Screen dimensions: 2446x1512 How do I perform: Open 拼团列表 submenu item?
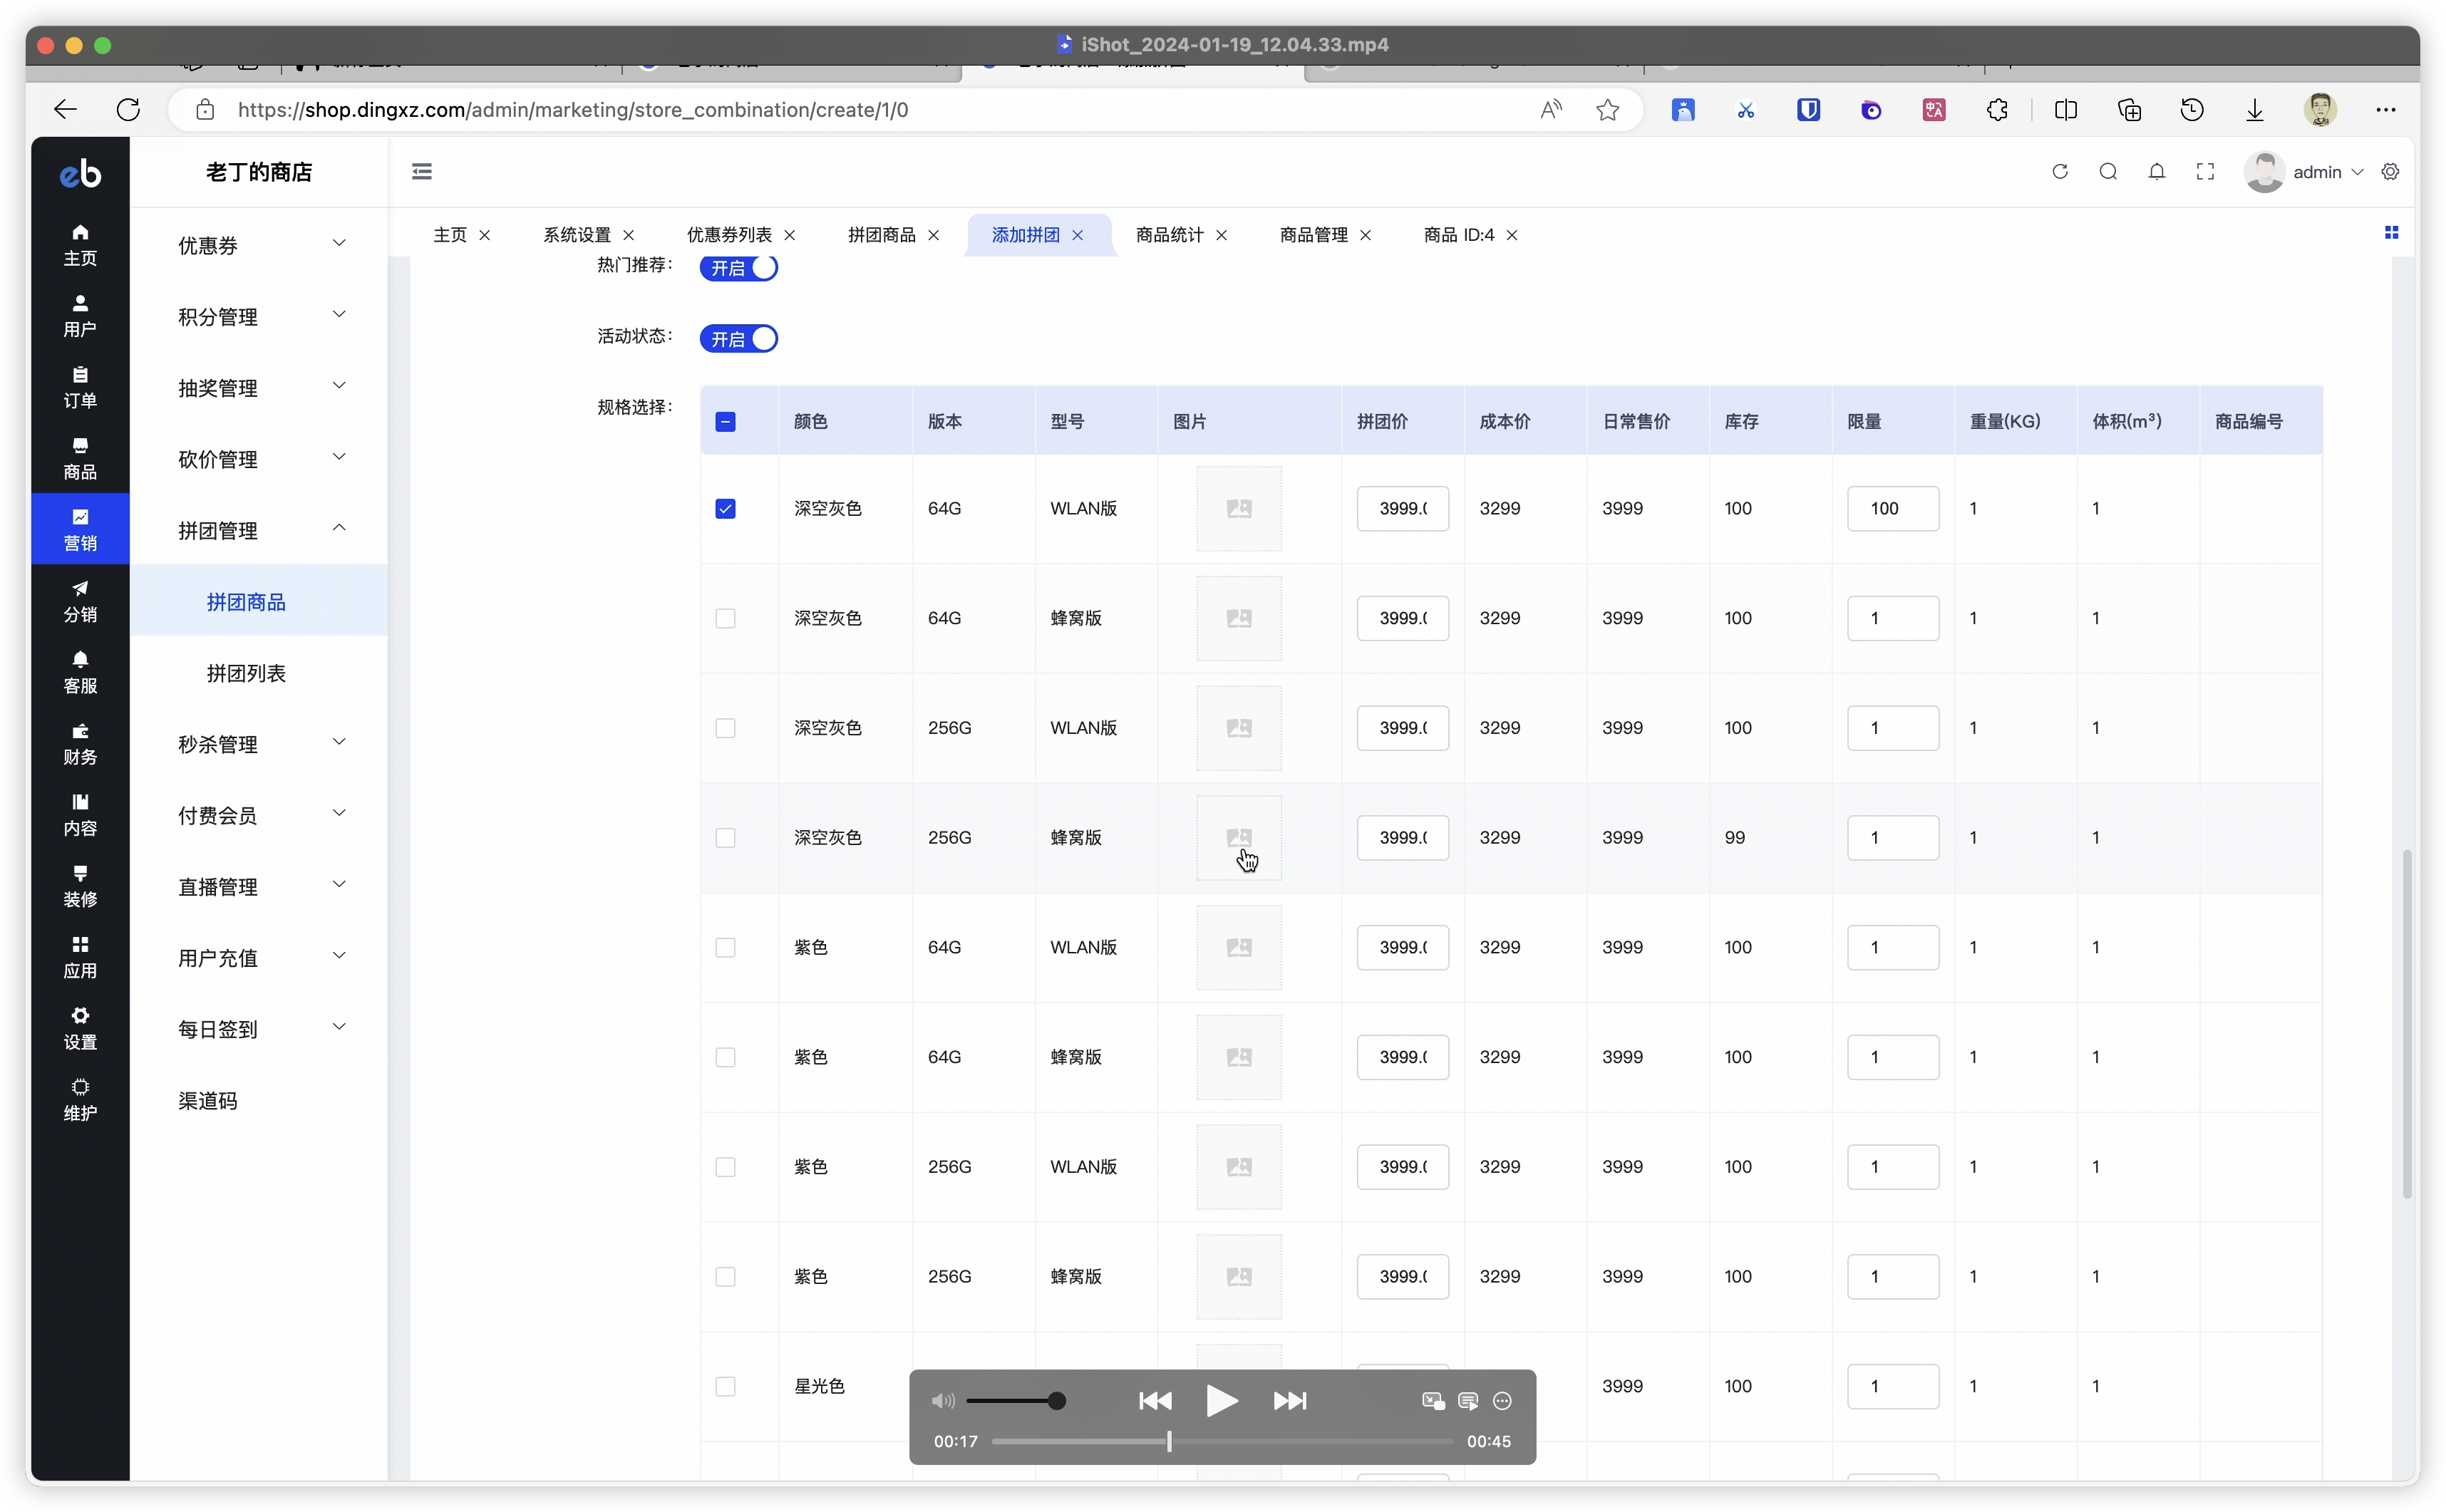[x=259, y=672]
